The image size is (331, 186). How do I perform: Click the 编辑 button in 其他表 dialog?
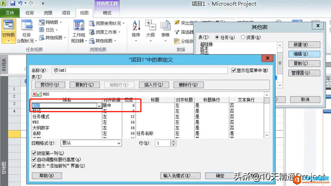pos(304,54)
